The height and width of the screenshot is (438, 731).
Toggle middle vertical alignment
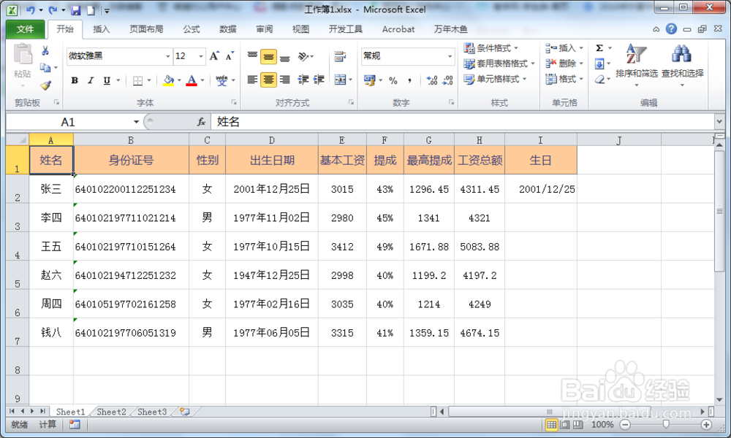(x=268, y=56)
